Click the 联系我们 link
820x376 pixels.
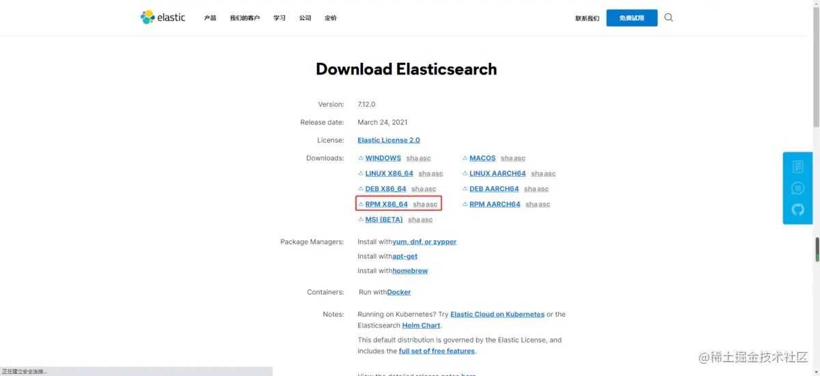[587, 18]
